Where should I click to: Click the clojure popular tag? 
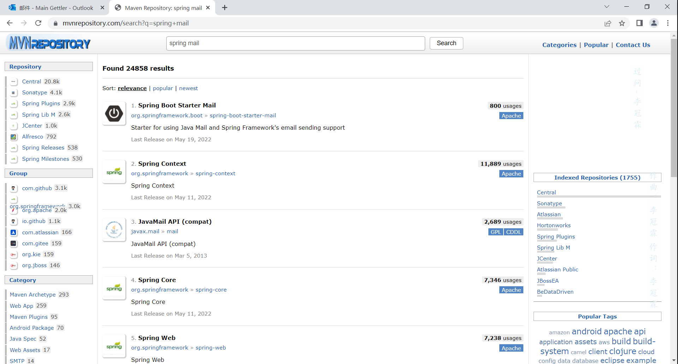pos(623,352)
